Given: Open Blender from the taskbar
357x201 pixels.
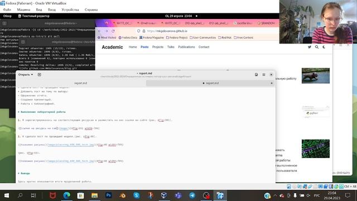Looking at the screenshot, I should (123, 195).
